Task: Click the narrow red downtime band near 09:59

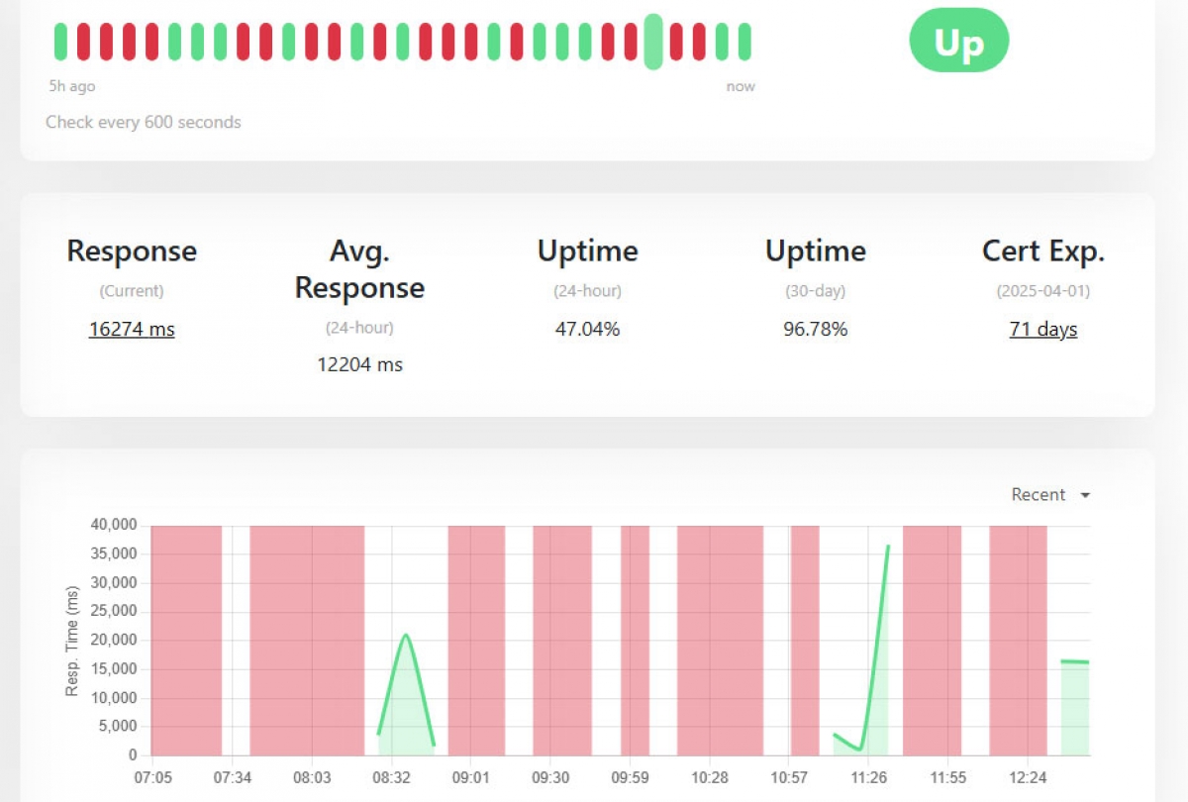Action: click(635, 640)
